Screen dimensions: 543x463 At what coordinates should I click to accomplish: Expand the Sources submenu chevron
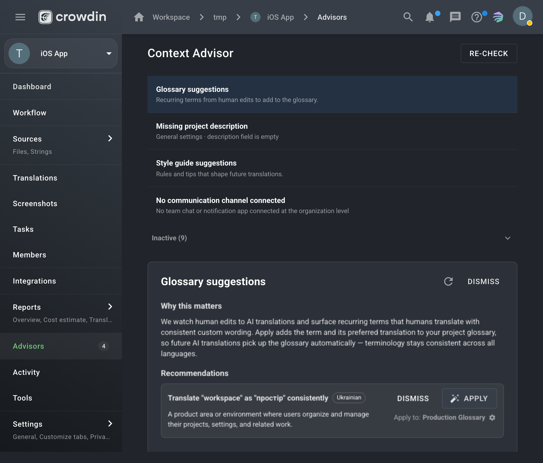pyautogui.click(x=110, y=138)
